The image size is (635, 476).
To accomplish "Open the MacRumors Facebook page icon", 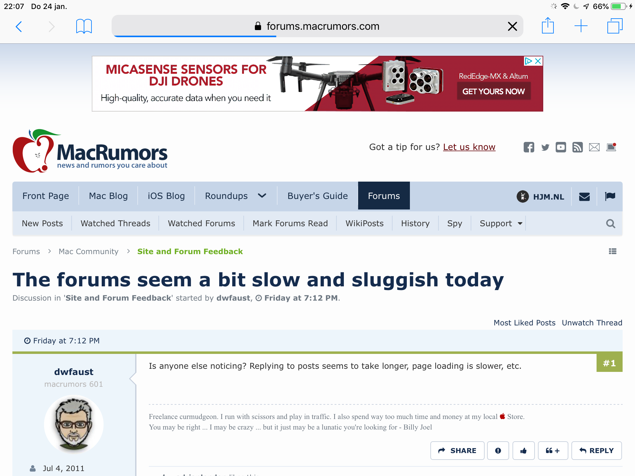I will point(529,147).
